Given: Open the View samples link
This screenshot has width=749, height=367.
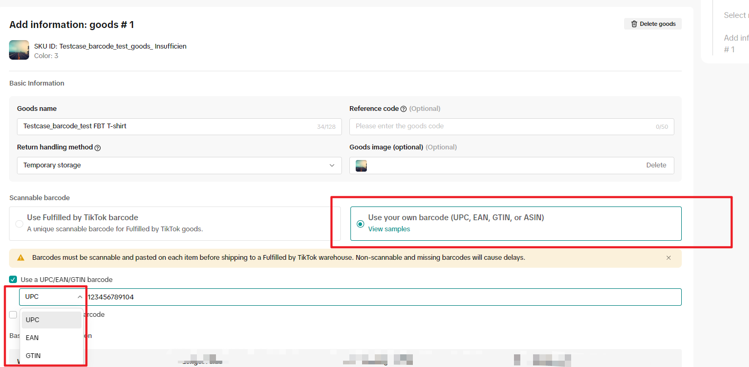Looking at the screenshot, I should 389,229.
